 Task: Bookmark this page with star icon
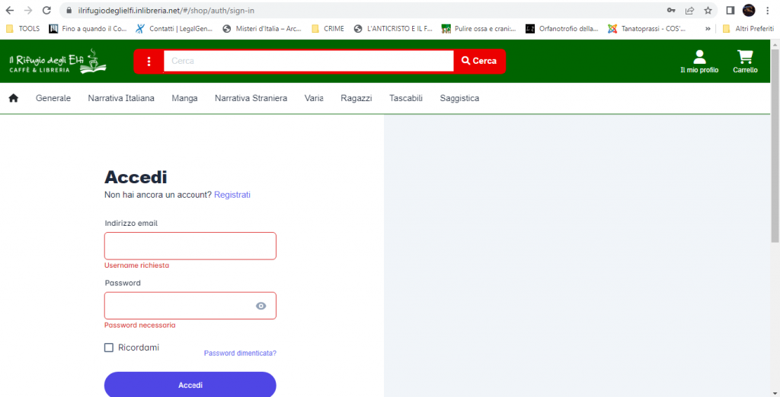pyautogui.click(x=708, y=11)
